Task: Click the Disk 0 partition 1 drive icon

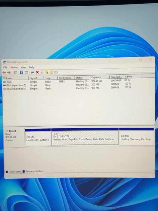Action: [x=4, y=85]
